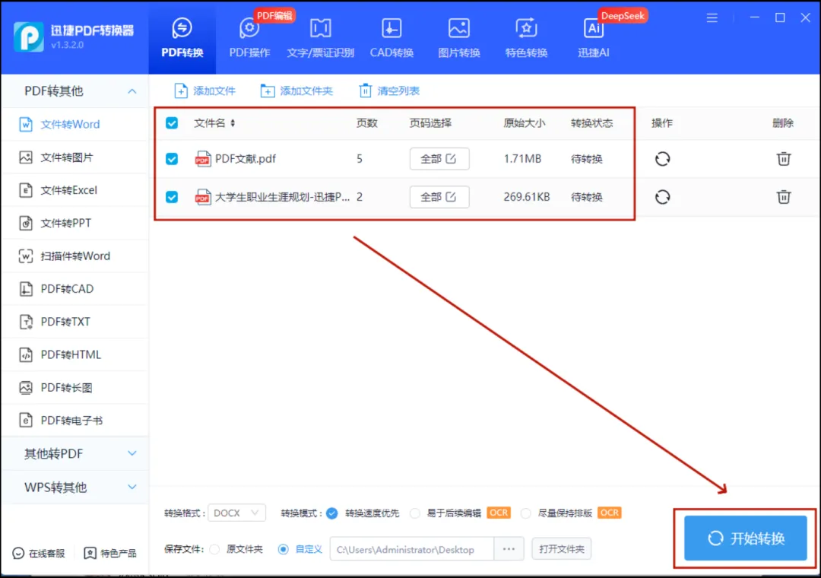Click the convert icon for PDF文献.pdf

point(662,159)
